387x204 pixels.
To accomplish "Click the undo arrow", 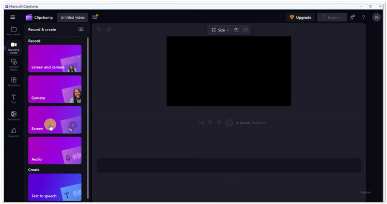I will tap(99, 30).
